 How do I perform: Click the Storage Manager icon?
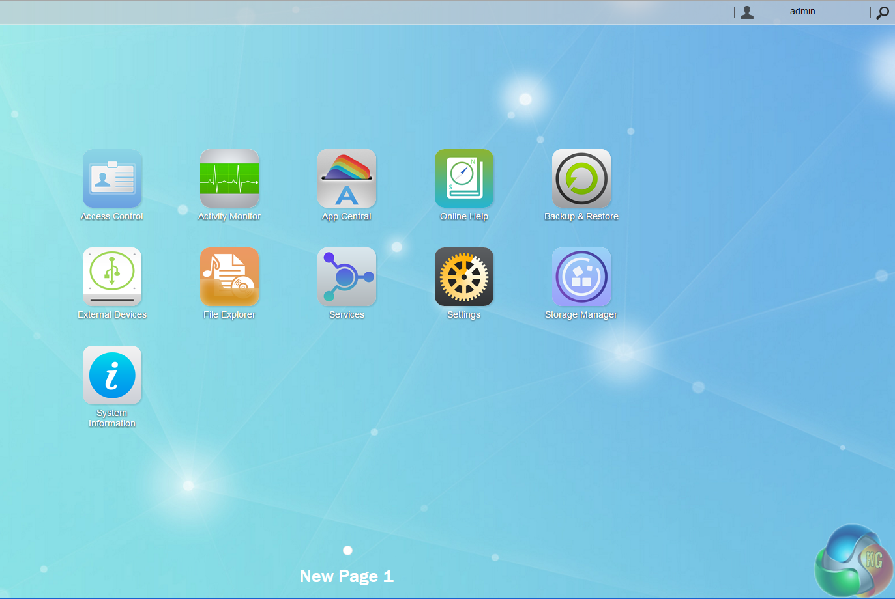point(581,277)
